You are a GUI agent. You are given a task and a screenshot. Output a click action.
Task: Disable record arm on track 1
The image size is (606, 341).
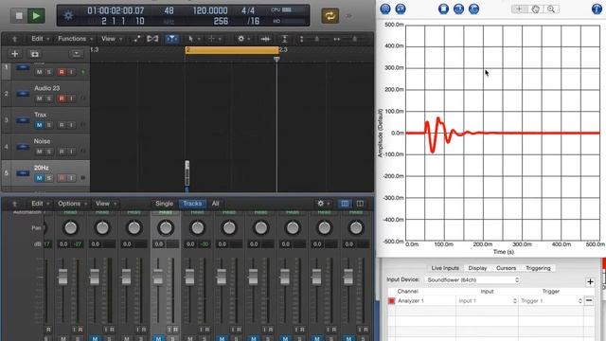coord(62,72)
